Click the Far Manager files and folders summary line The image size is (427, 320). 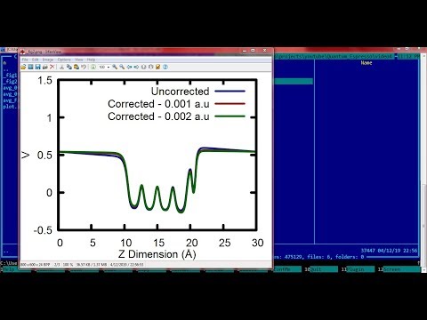pyautogui.click(x=319, y=257)
